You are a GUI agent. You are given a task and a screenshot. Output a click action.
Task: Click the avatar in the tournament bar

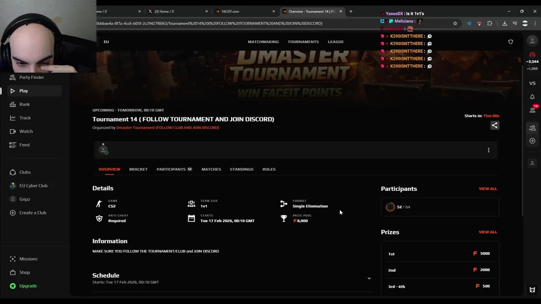click(103, 149)
